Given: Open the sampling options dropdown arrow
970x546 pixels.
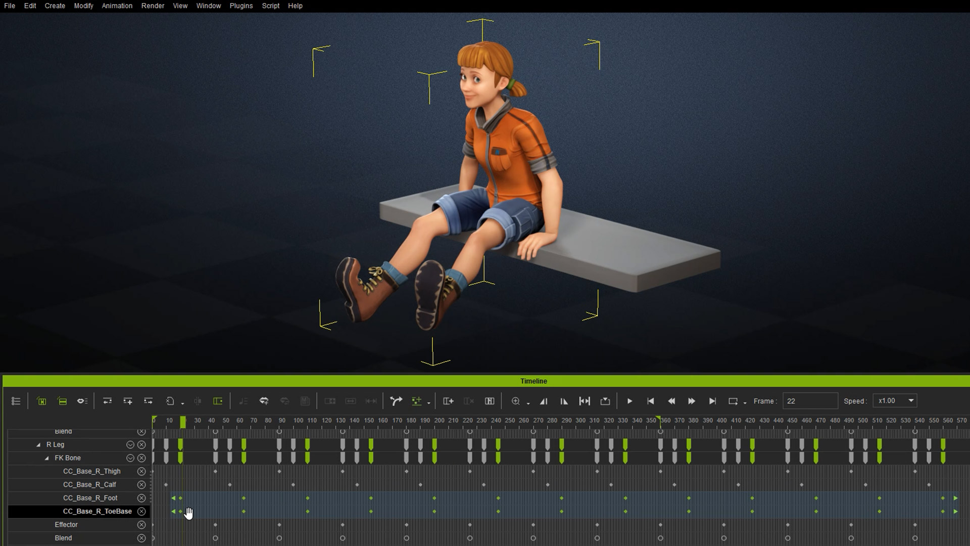Looking at the screenshot, I should pos(428,403).
